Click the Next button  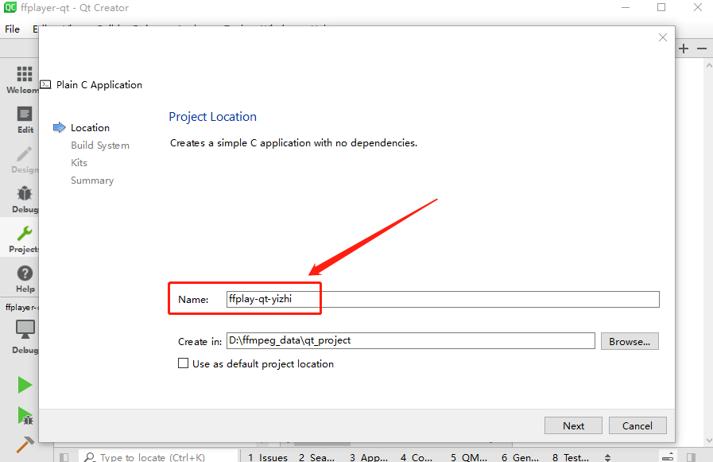[573, 425]
